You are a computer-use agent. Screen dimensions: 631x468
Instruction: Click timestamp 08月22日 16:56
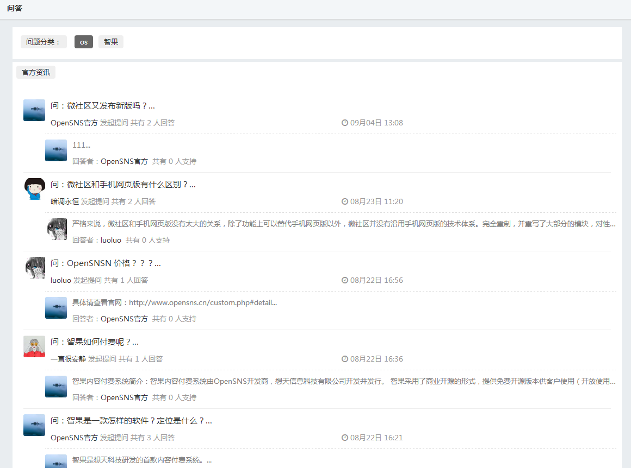[376, 280]
